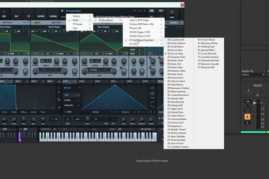Toggle the ARP power button
The image size is (269, 179).
click(21, 129)
